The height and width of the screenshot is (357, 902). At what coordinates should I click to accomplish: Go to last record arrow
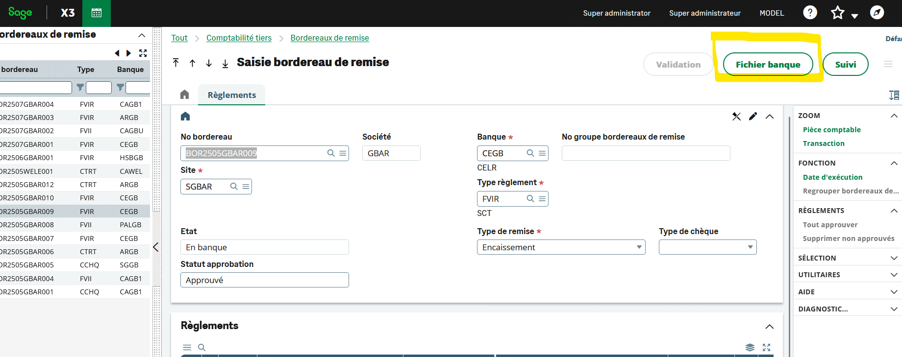225,63
